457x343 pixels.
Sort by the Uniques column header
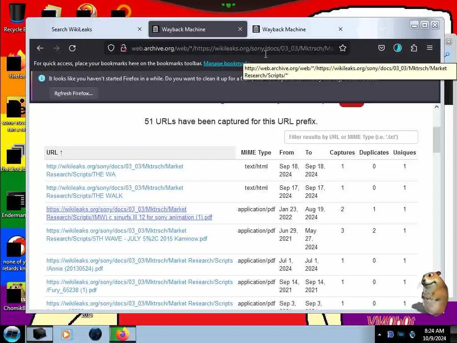pos(404,153)
